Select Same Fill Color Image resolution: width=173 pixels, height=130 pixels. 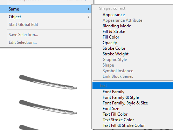111,37
